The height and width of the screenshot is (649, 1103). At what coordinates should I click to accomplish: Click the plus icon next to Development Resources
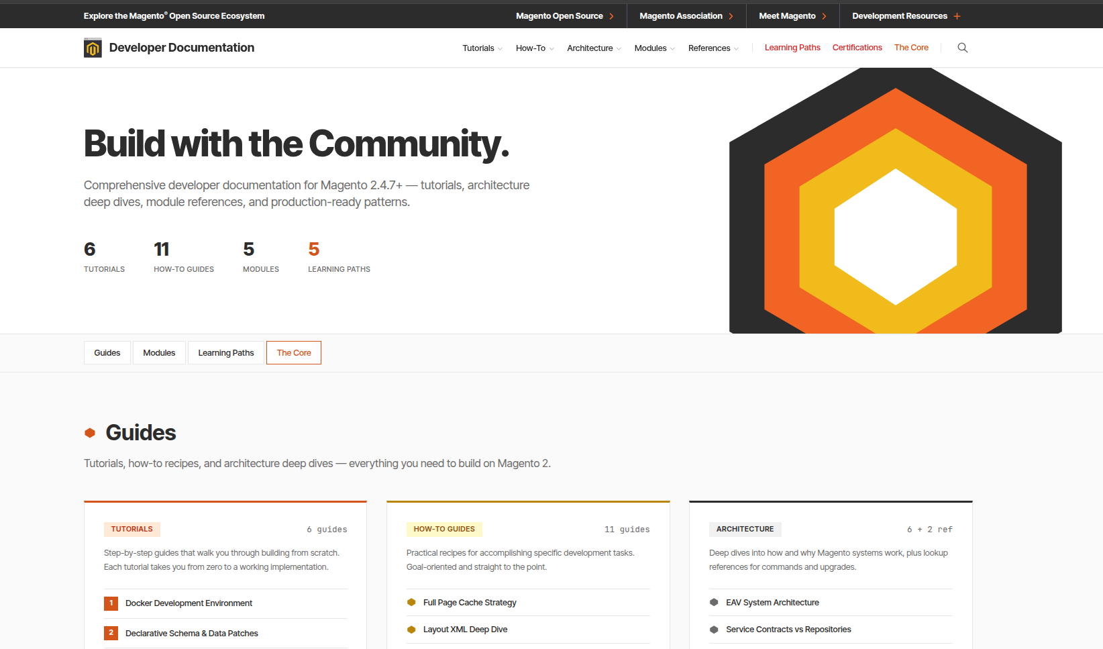pyautogui.click(x=959, y=15)
